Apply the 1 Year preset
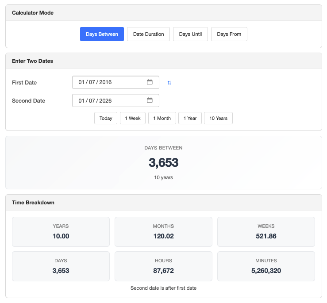The image size is (327, 303). (x=190, y=118)
